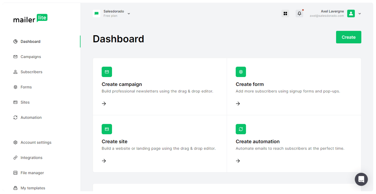Click the arrow under Create site

pos(104,161)
